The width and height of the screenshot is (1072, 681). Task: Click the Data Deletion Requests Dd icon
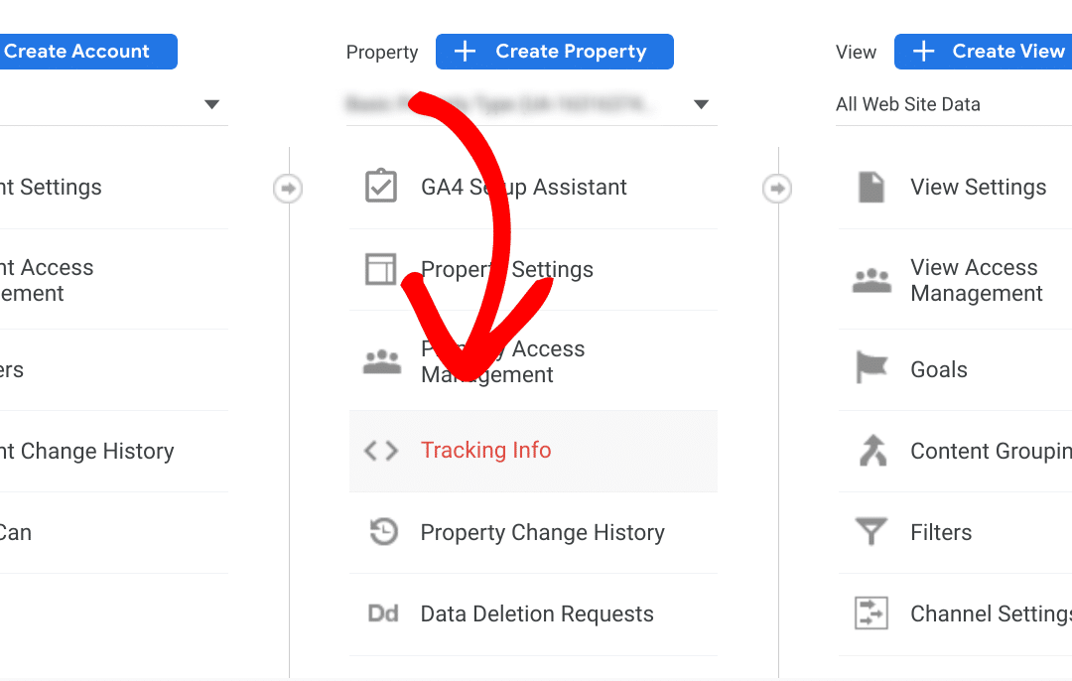click(x=382, y=613)
